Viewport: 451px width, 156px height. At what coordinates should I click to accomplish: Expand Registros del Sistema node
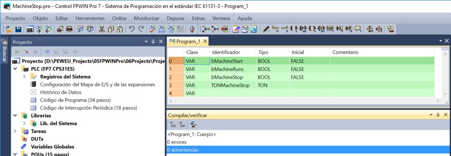(24, 77)
